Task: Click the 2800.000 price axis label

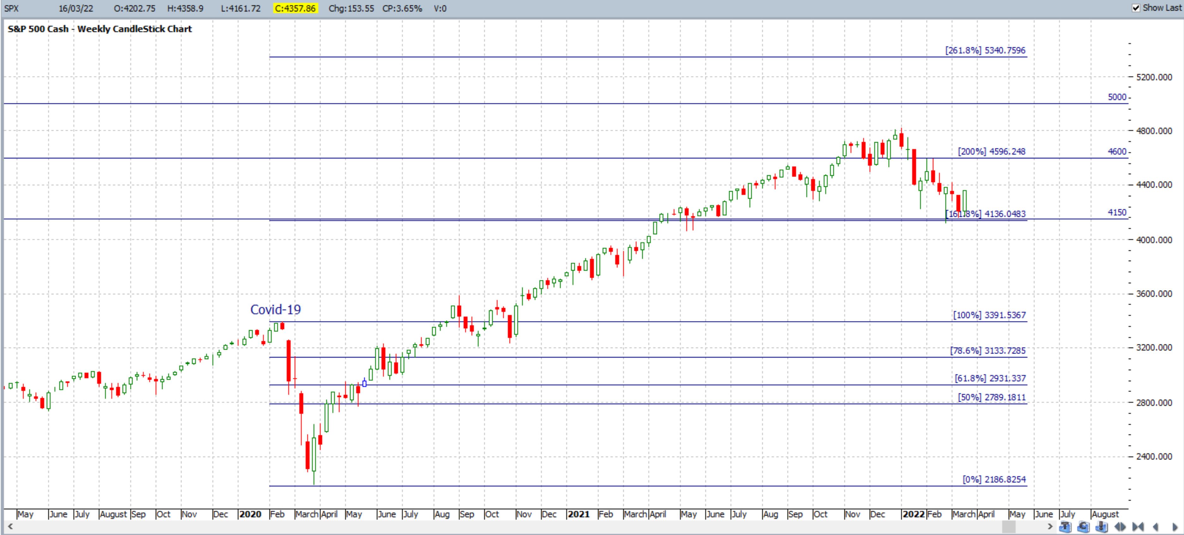Action: click(1154, 402)
